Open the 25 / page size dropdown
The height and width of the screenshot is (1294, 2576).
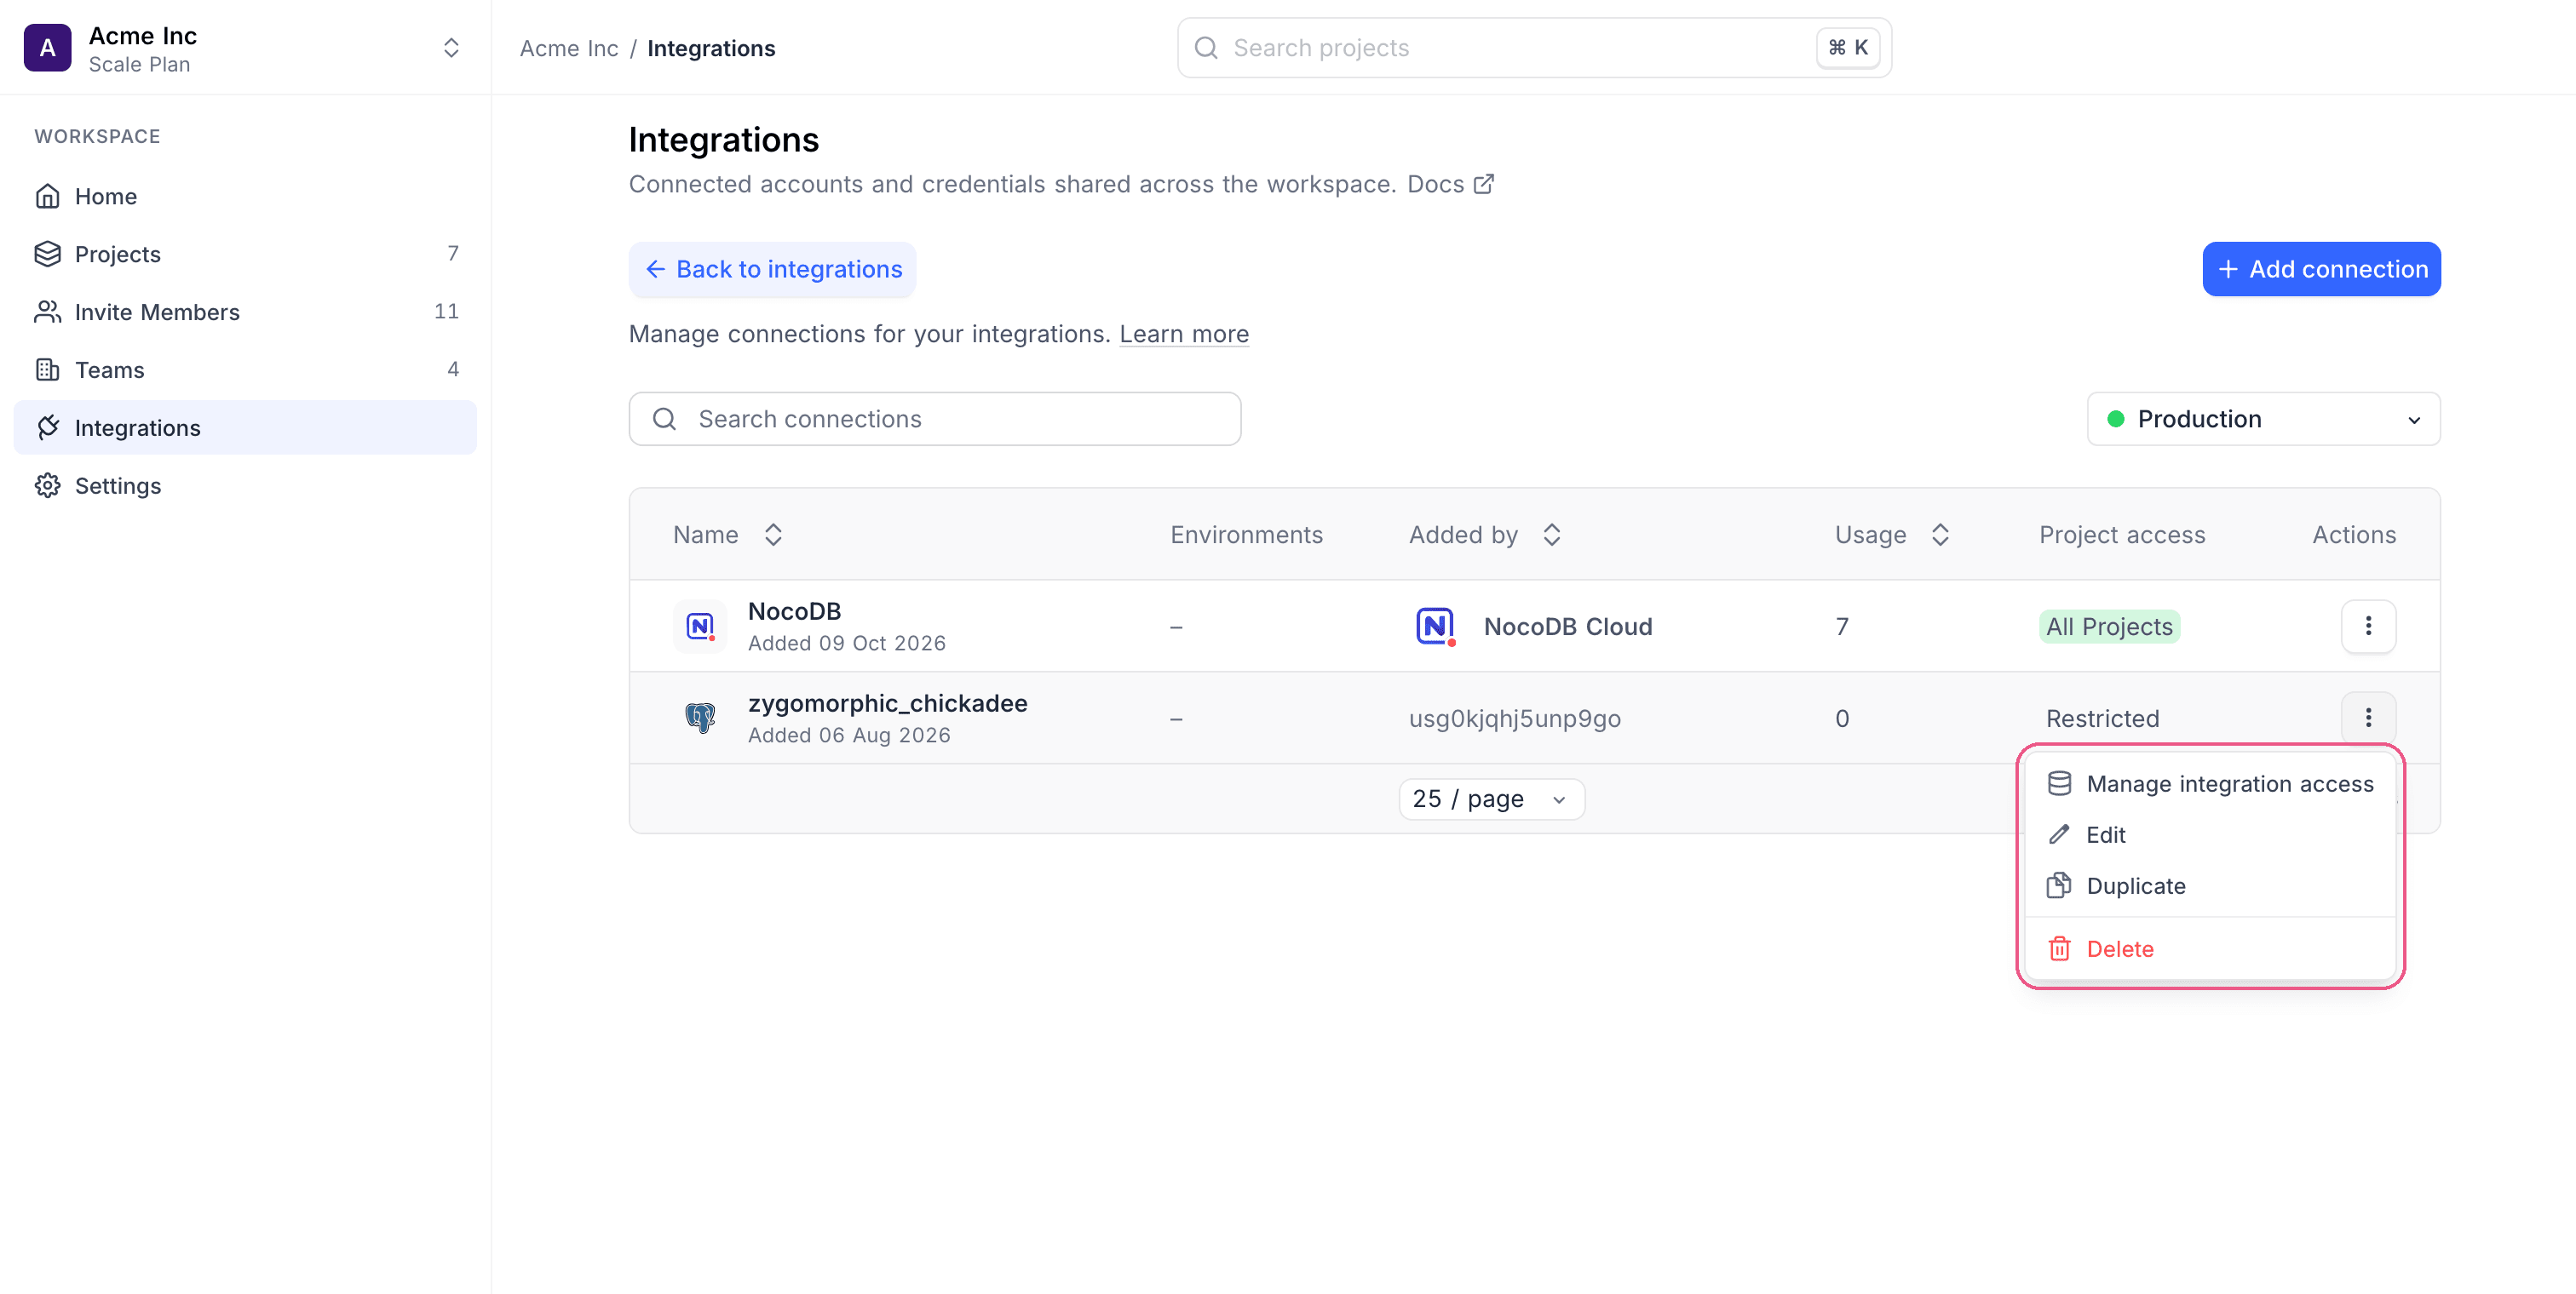[x=1491, y=799]
